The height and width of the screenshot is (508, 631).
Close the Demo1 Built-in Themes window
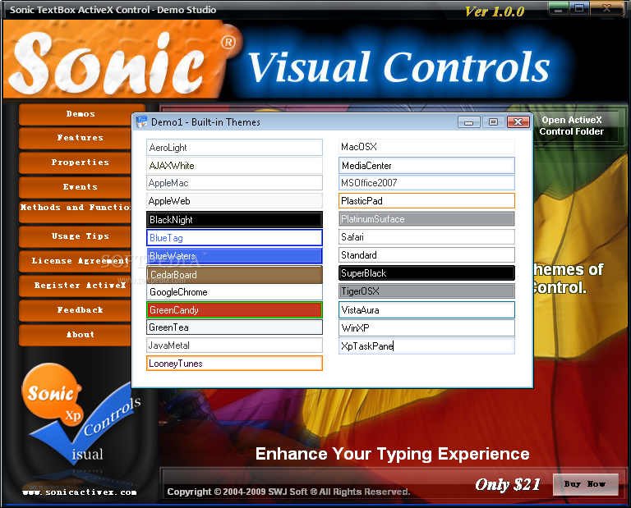(x=518, y=121)
